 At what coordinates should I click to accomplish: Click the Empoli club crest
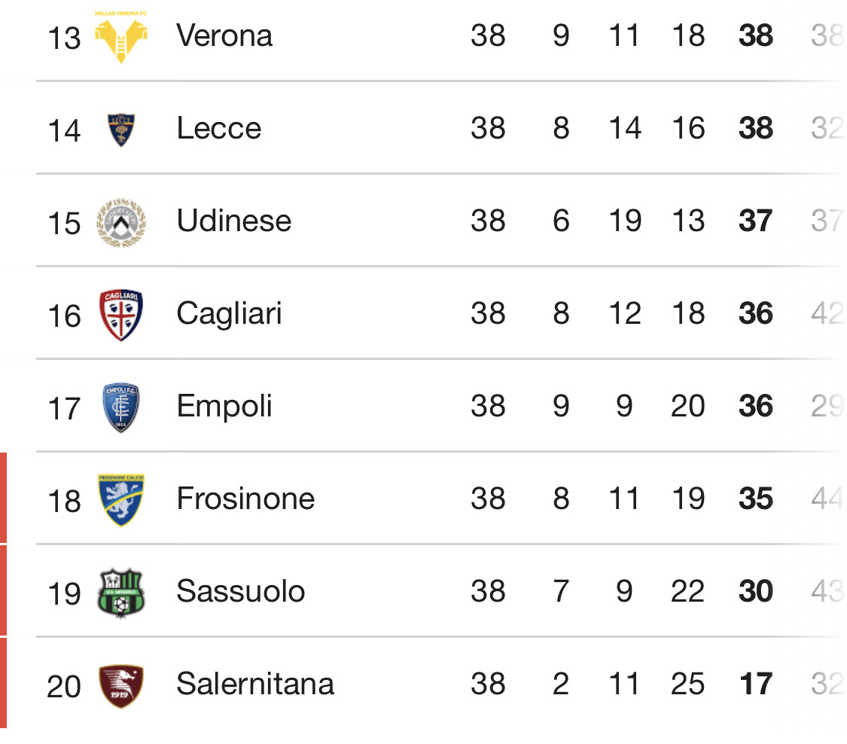(121, 407)
